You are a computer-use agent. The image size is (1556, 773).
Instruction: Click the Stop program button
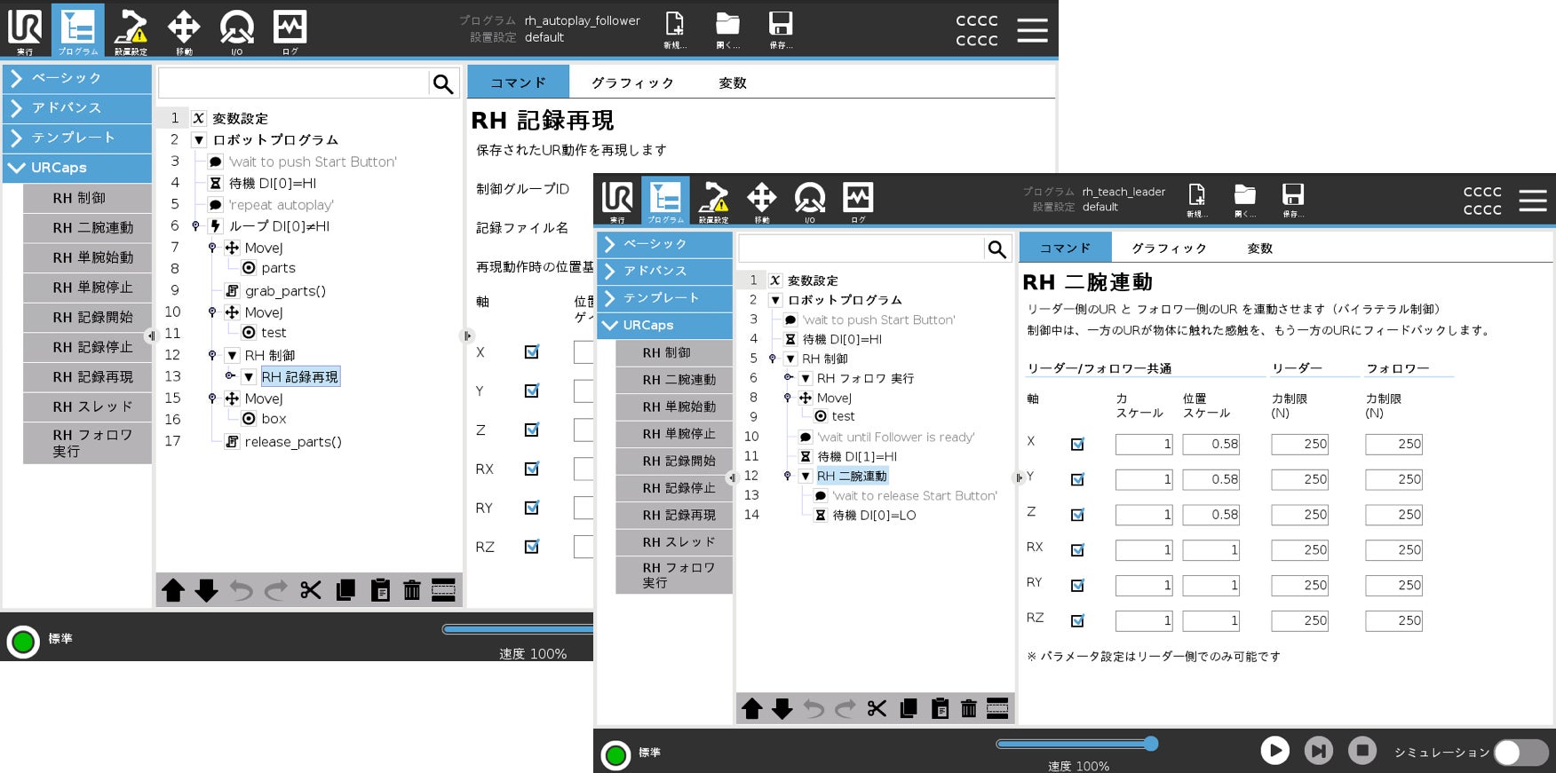[1361, 751]
